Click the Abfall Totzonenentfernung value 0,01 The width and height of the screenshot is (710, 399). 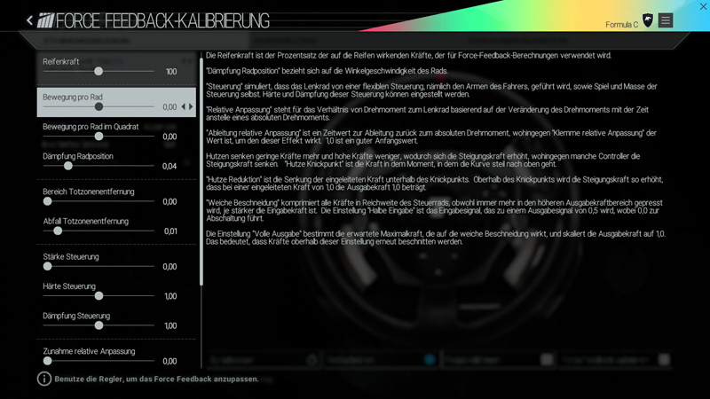170,231
